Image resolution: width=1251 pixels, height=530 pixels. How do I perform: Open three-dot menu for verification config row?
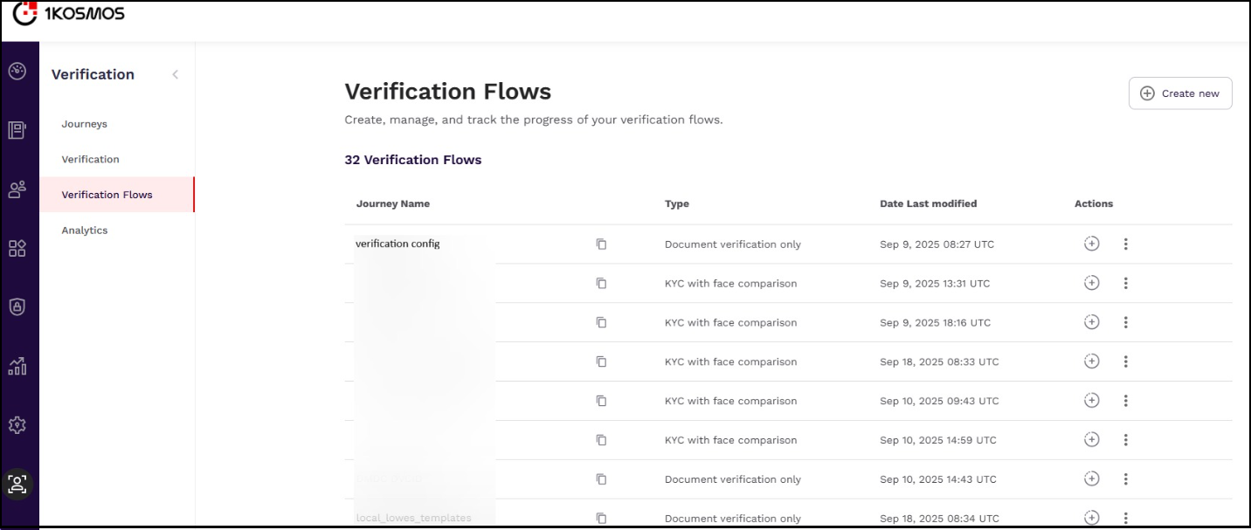point(1125,244)
